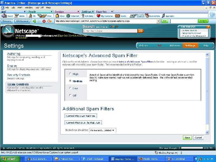Image resolution: width=216 pixels, height=162 pixels.
Task: Open the Chat icon
Action: tap(42, 16)
